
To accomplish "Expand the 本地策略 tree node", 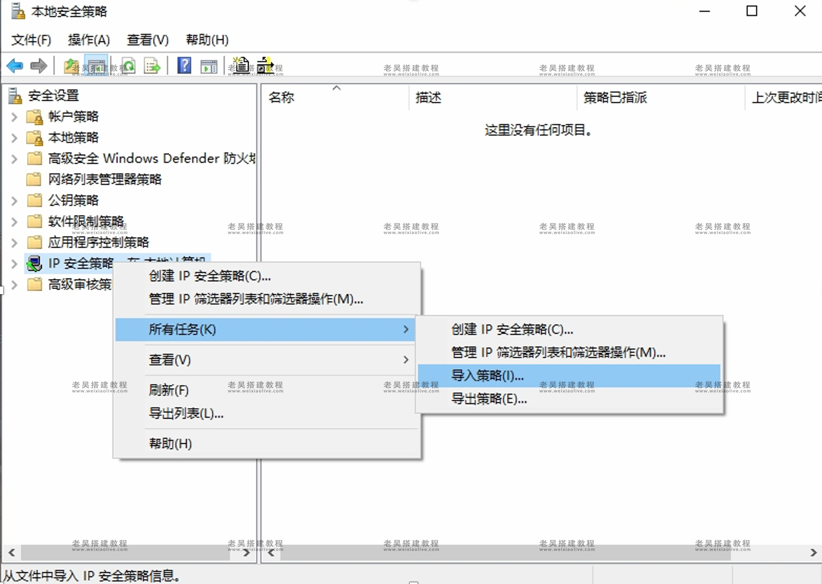I will coord(13,137).
